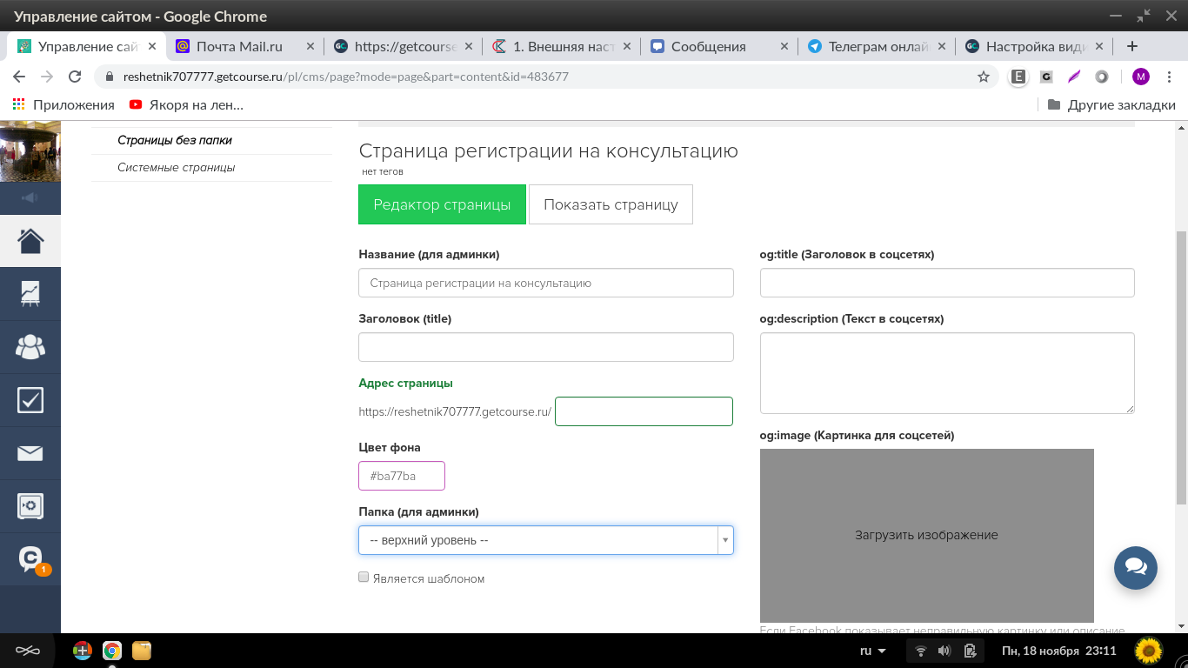Open chat icon with notification badge
Viewport: 1188px width, 668px height.
pos(30,559)
